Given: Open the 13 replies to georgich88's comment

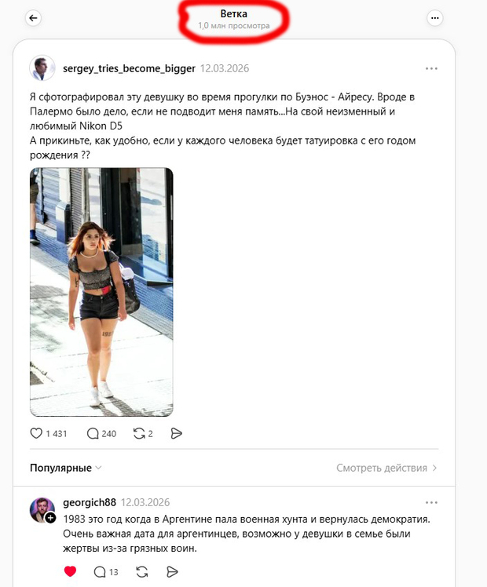Looking at the screenshot, I should (100, 571).
